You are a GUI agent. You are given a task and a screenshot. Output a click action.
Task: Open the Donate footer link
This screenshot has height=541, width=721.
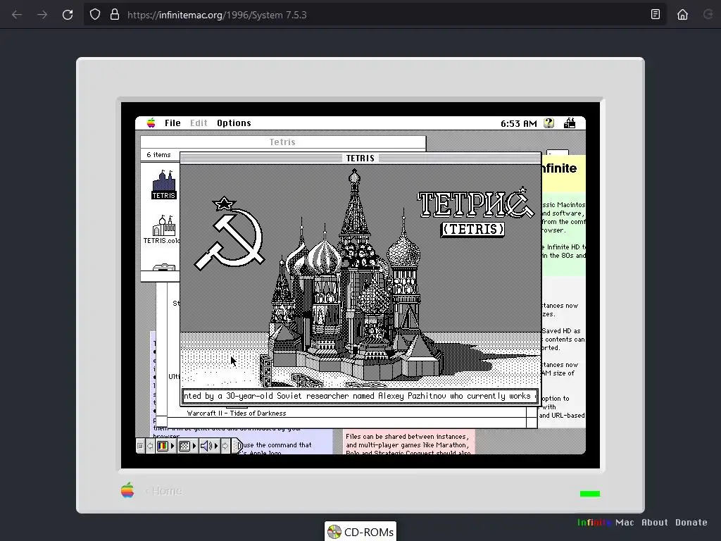click(x=691, y=522)
